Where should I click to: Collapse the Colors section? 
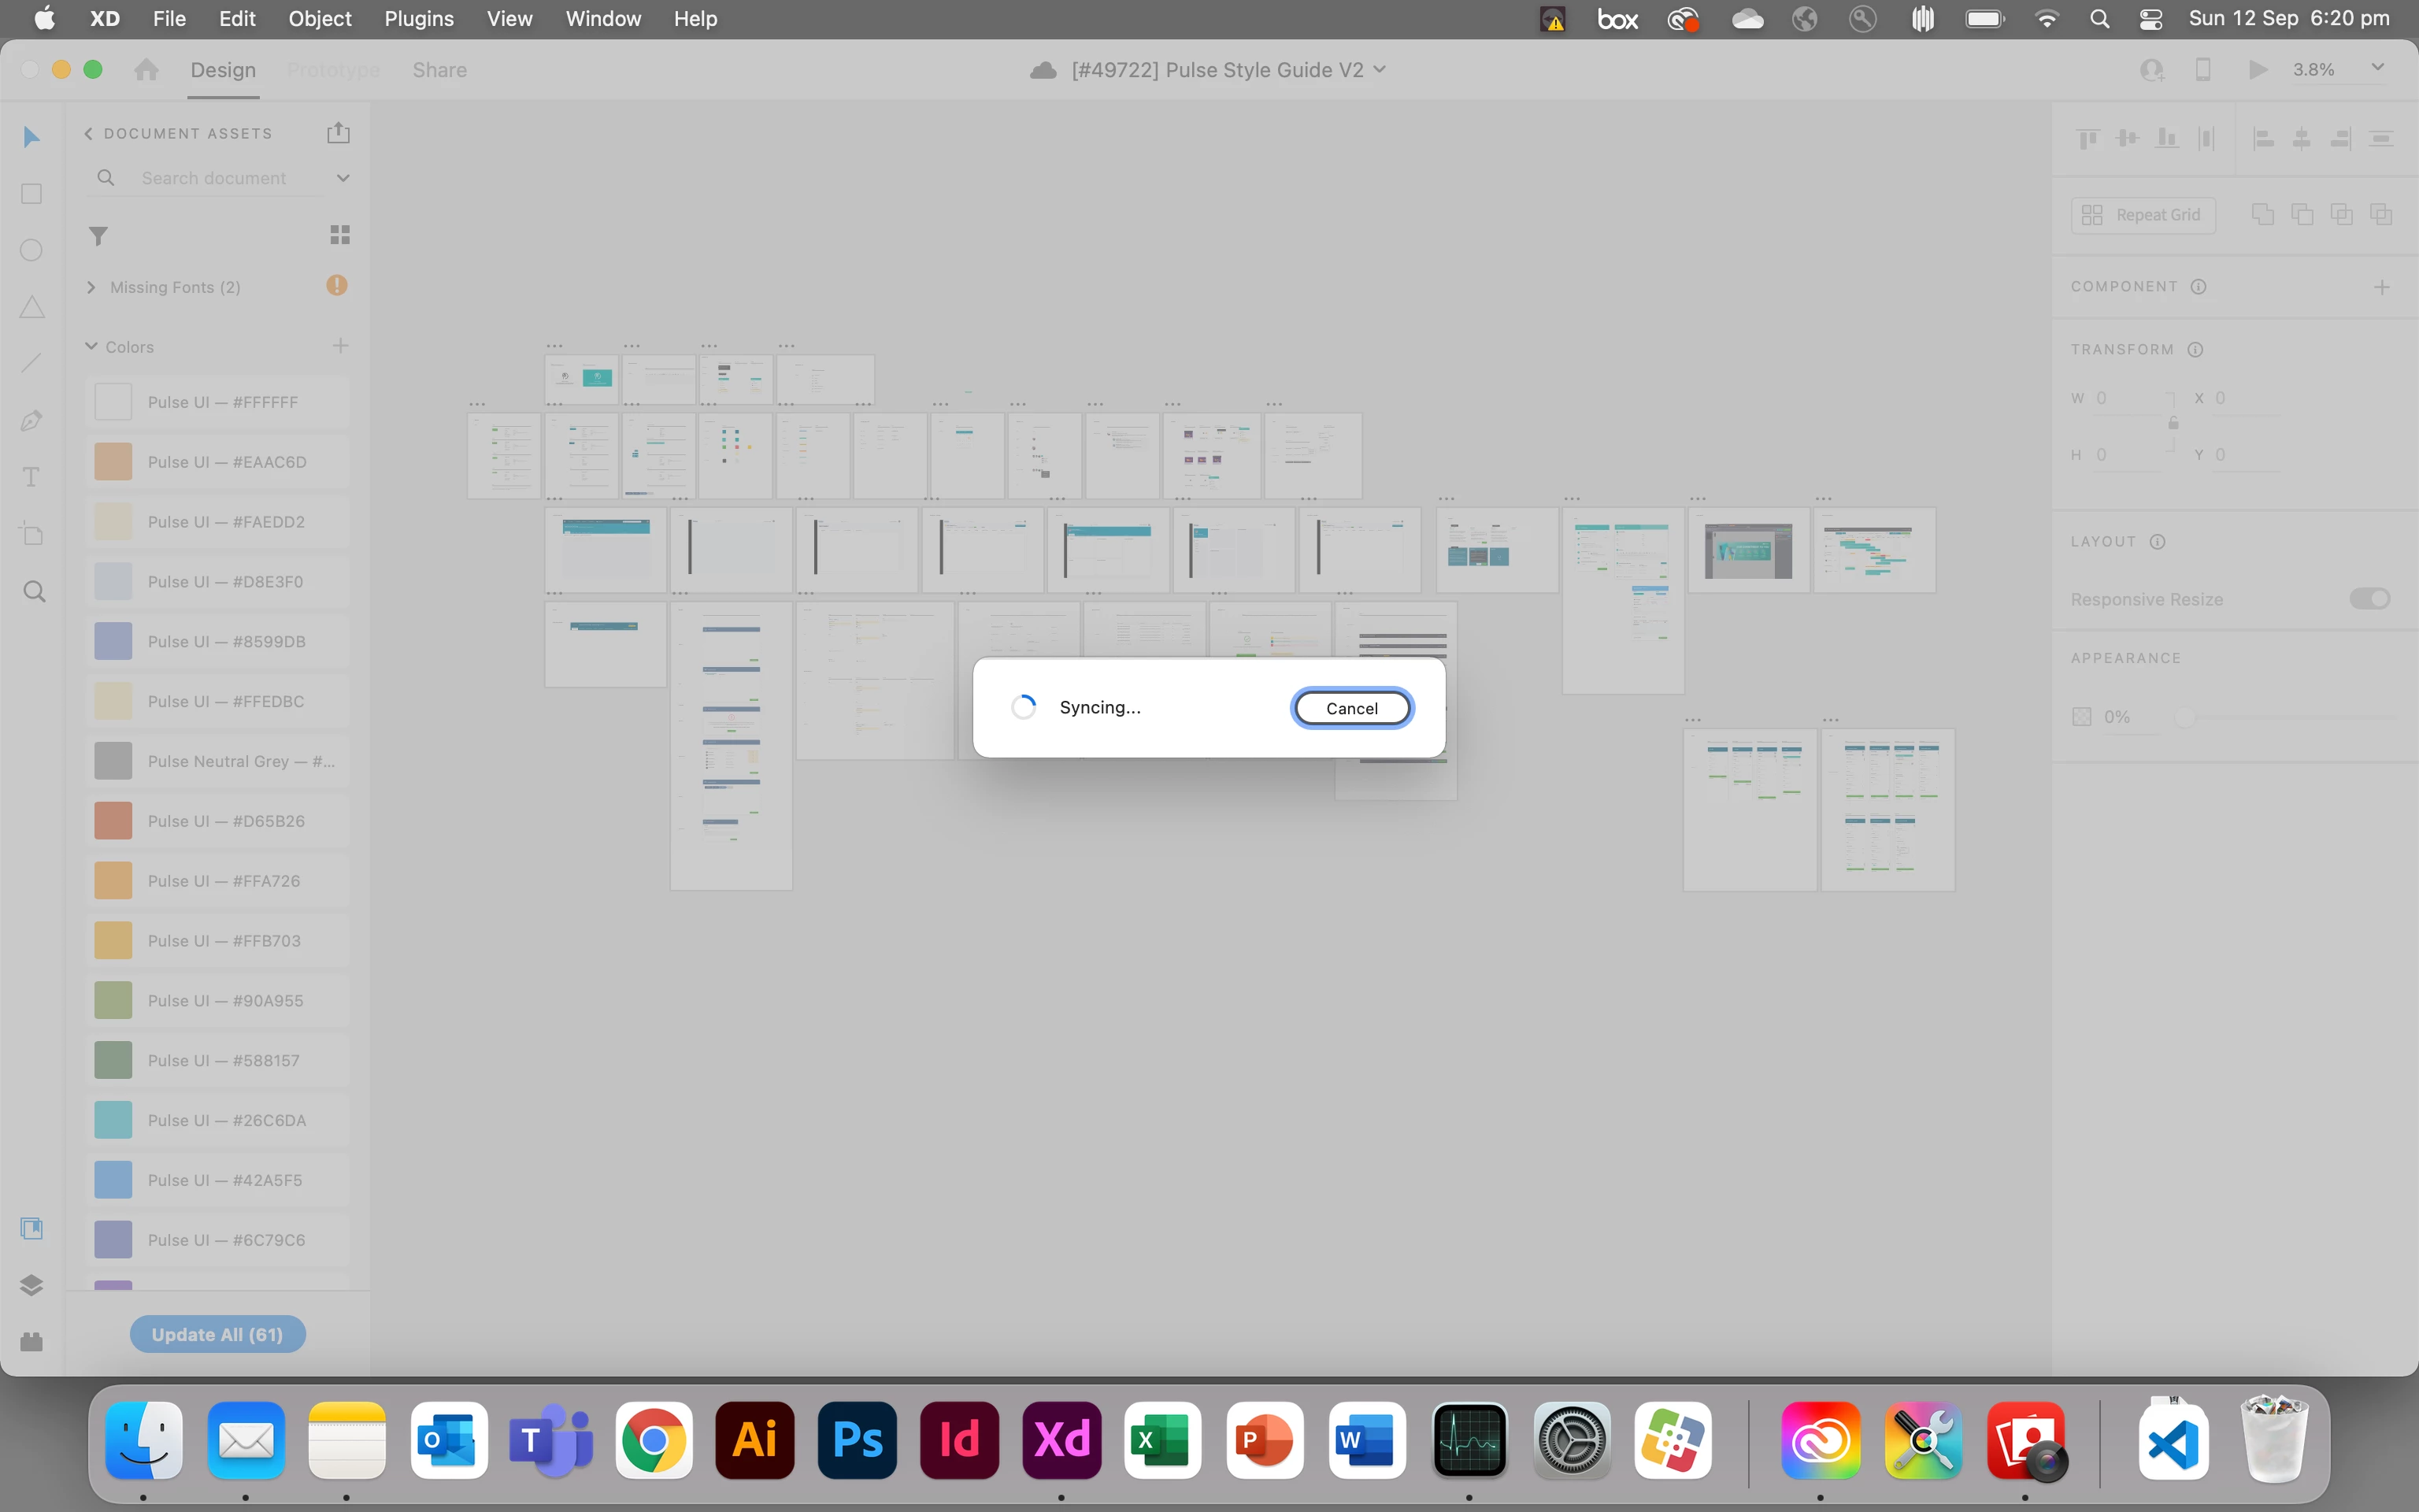pyautogui.click(x=91, y=346)
